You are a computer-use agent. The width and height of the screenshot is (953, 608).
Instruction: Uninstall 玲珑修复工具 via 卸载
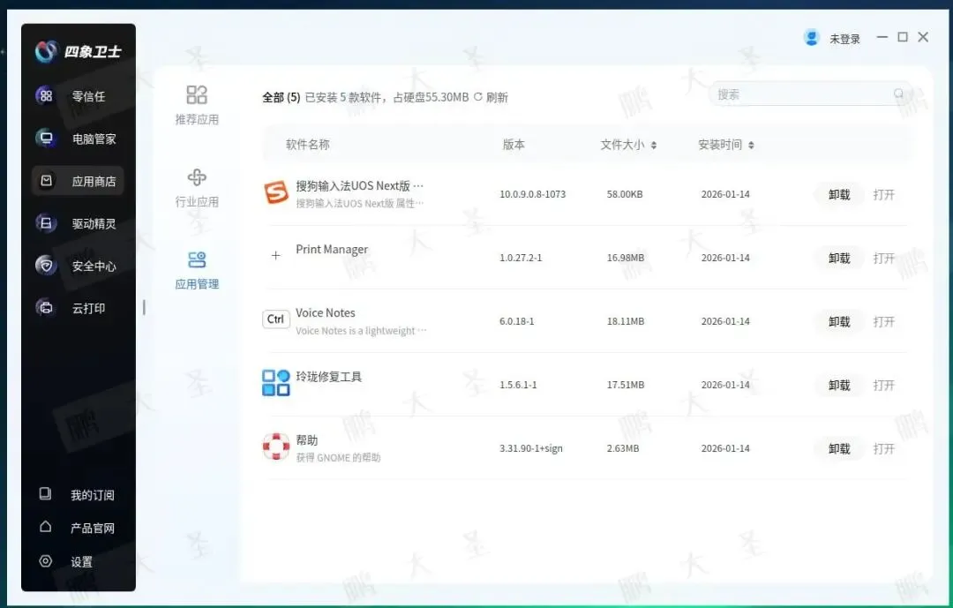[x=839, y=386]
